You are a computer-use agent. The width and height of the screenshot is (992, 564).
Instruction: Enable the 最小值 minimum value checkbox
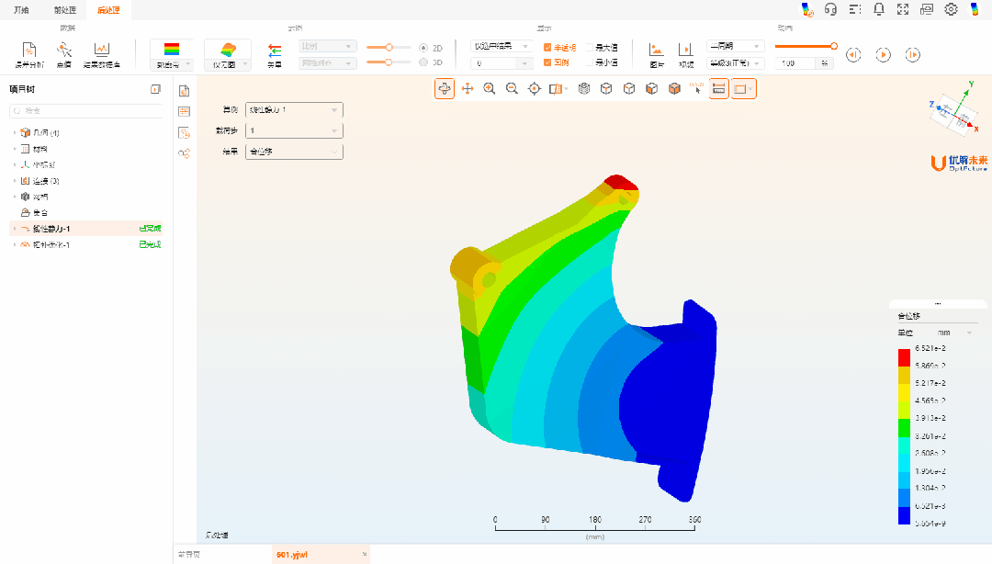589,62
